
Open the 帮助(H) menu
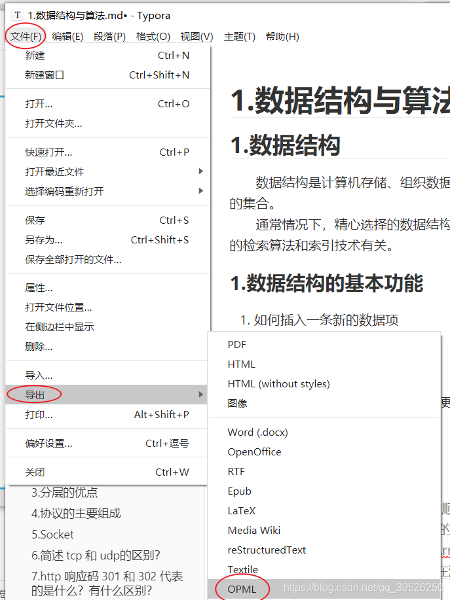click(x=282, y=37)
